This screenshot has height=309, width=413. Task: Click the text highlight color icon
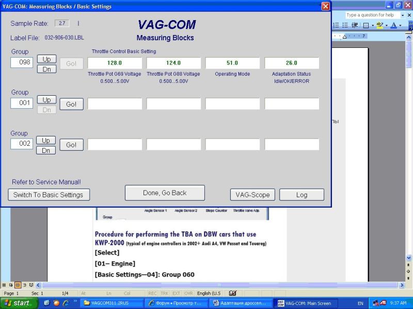(379, 25)
